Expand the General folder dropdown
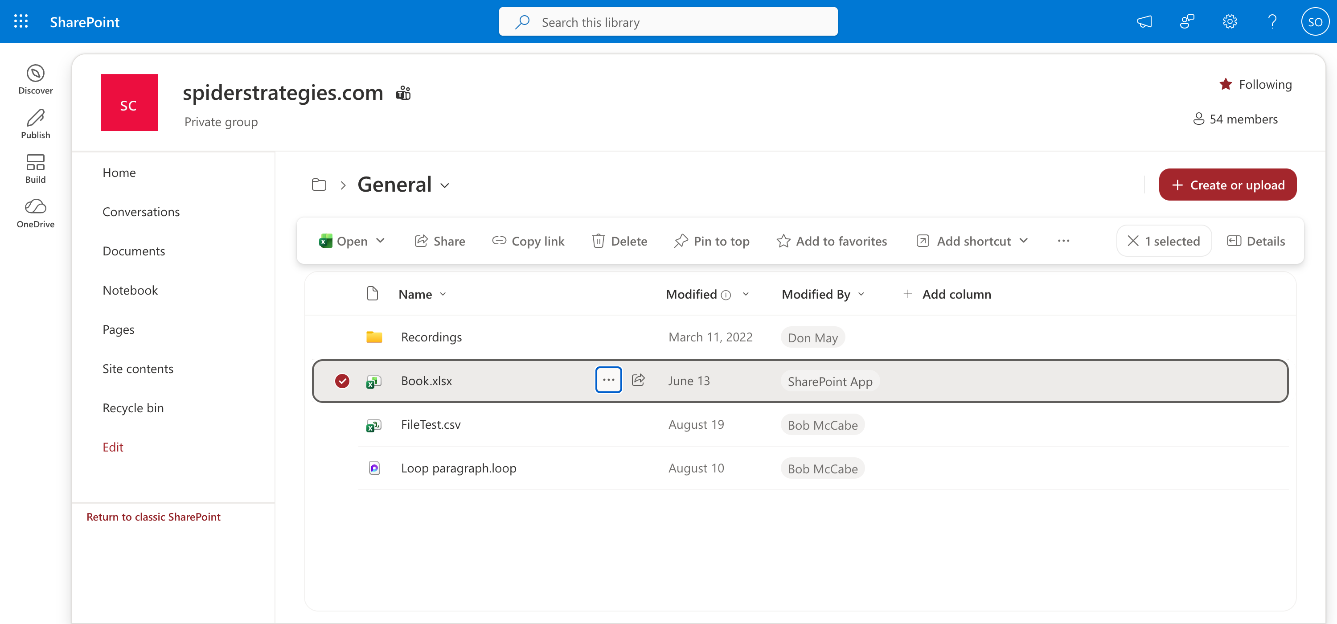The height and width of the screenshot is (624, 1337). (445, 185)
